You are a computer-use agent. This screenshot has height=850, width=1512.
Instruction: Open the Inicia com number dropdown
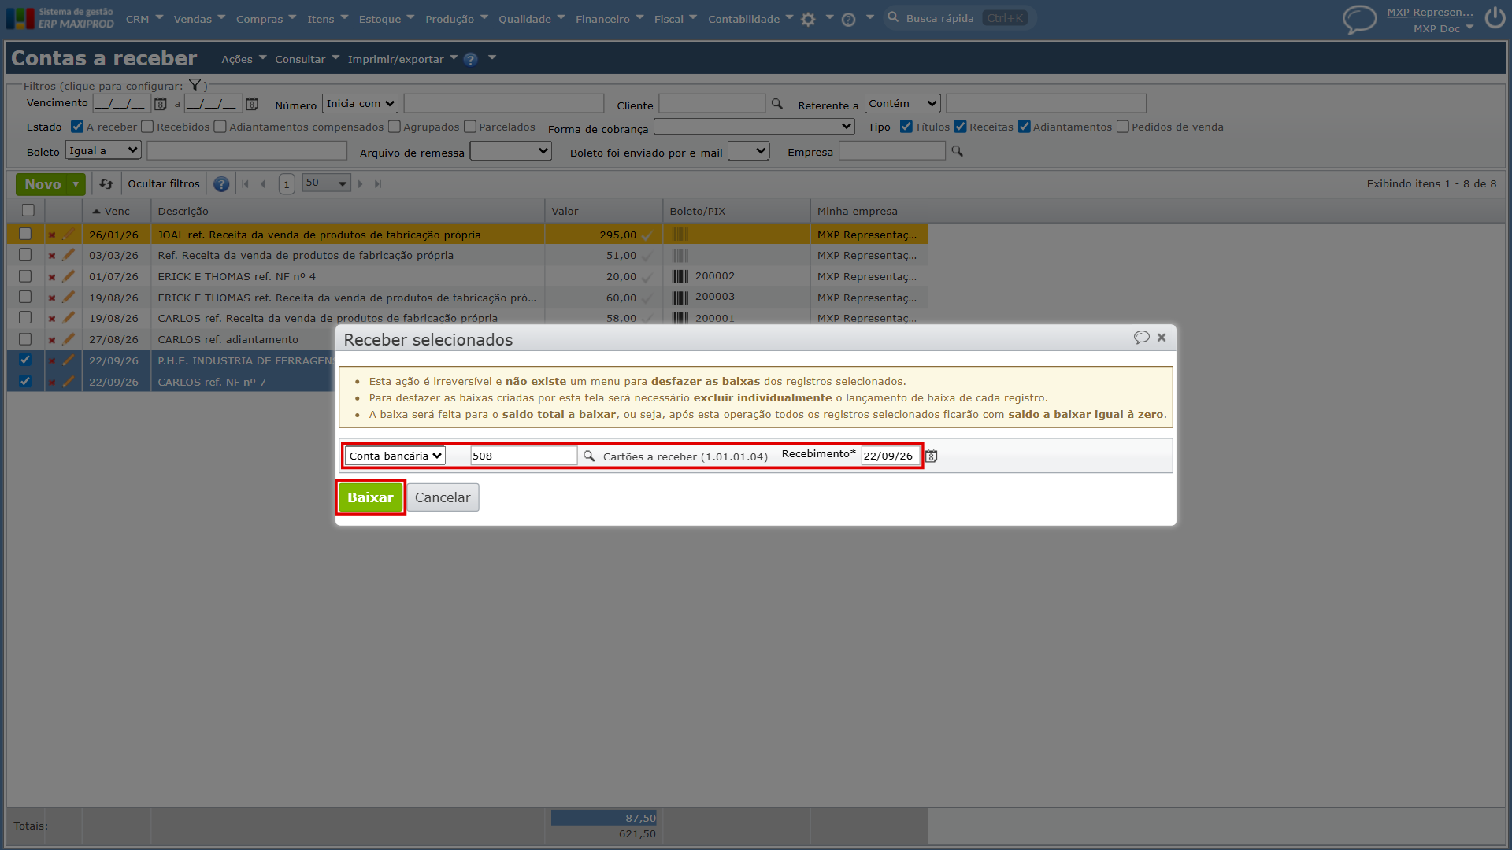coord(361,104)
